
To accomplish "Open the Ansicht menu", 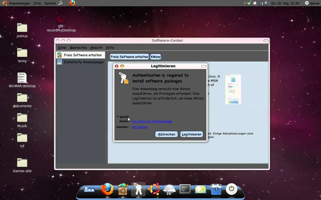I will (96, 47).
